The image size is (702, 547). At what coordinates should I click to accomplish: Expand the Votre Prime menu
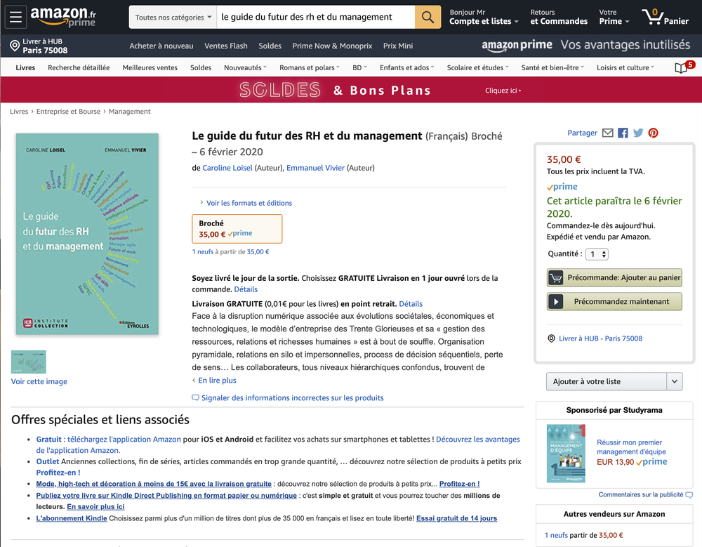pyautogui.click(x=614, y=17)
